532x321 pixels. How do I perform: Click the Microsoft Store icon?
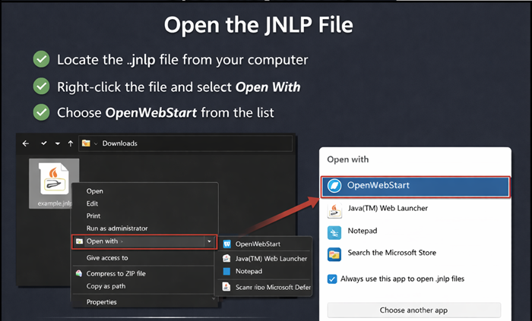[x=334, y=255]
